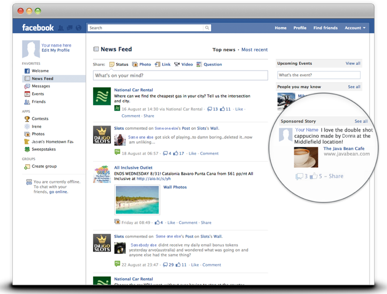
Task: Click the Search input field
Action: (146, 28)
